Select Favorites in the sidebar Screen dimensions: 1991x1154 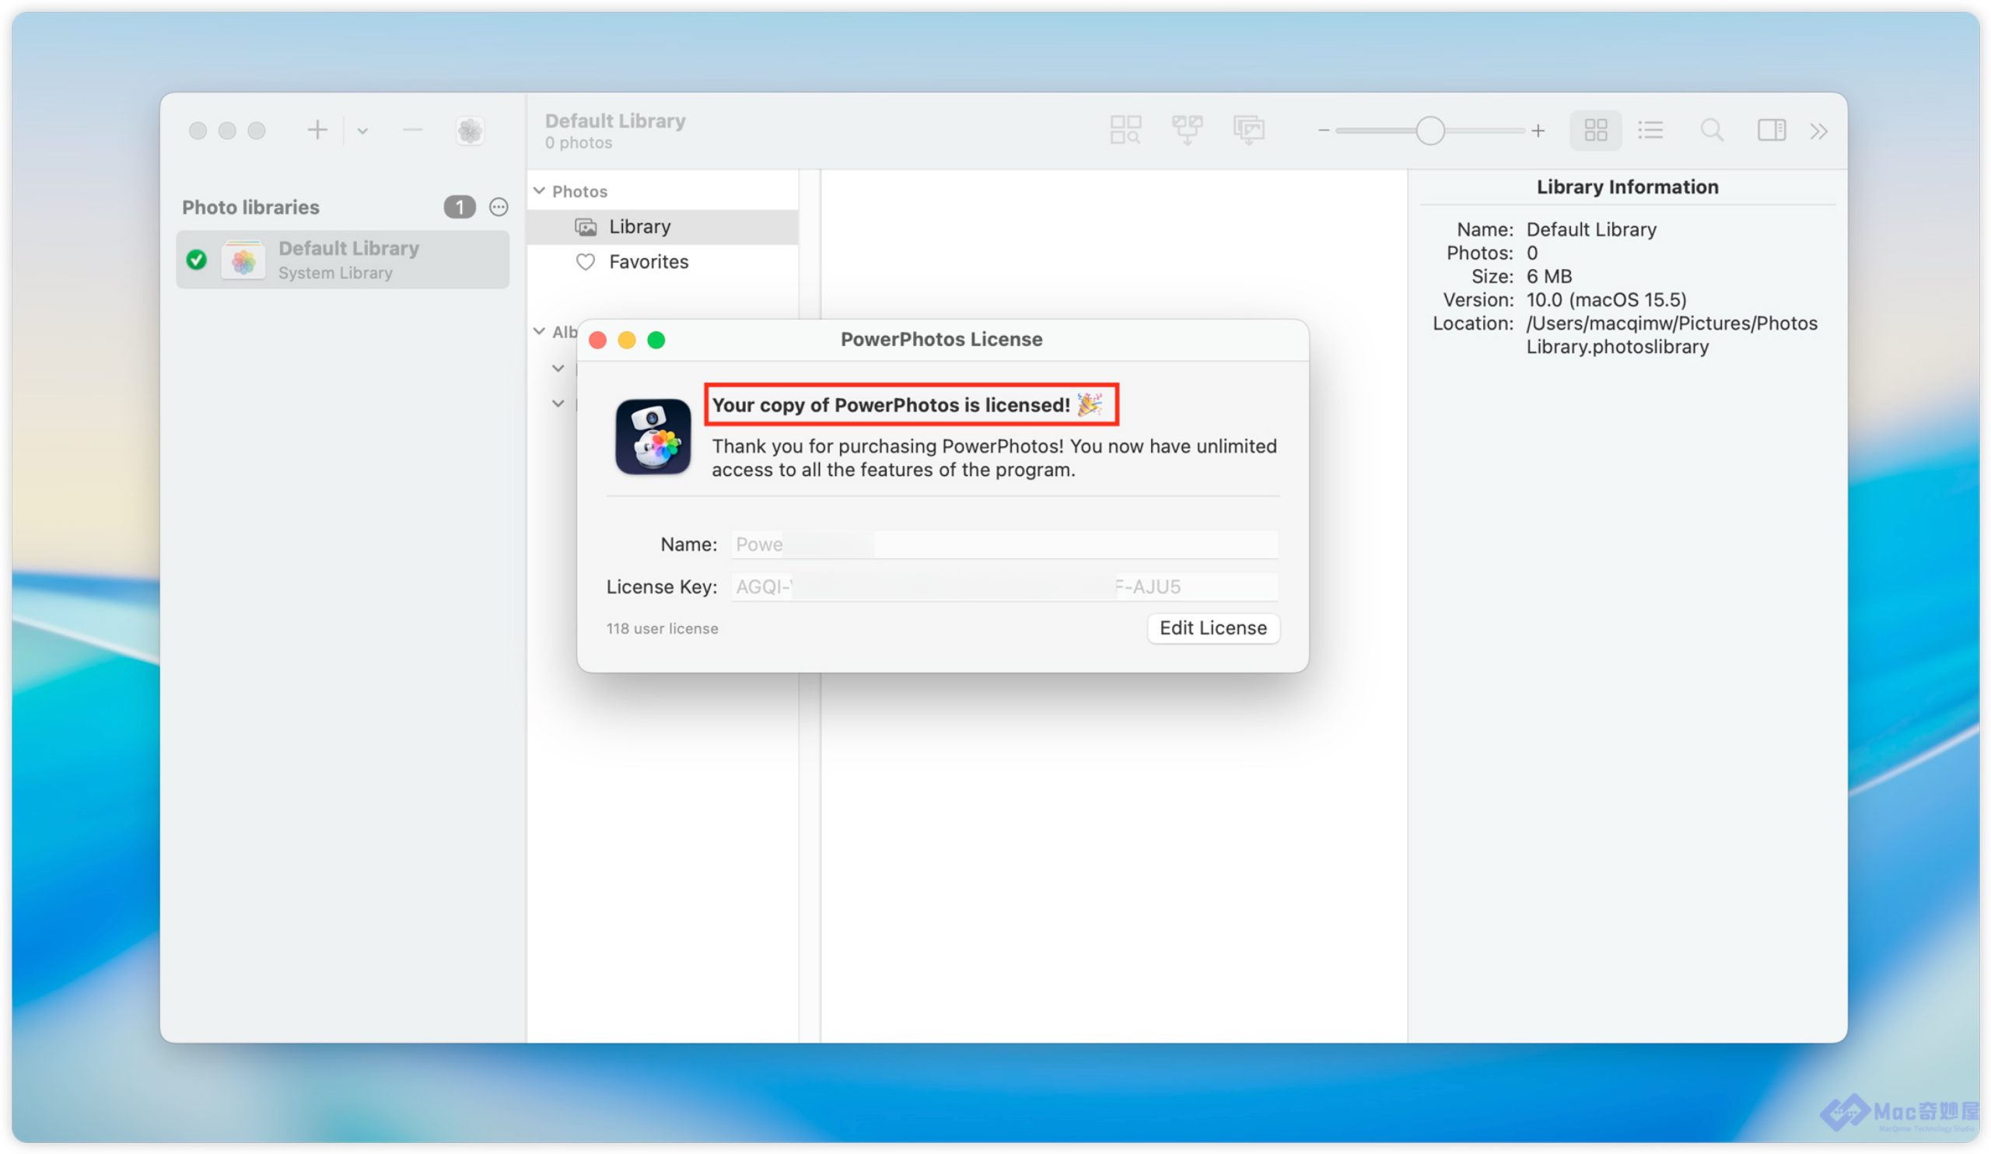(x=648, y=261)
